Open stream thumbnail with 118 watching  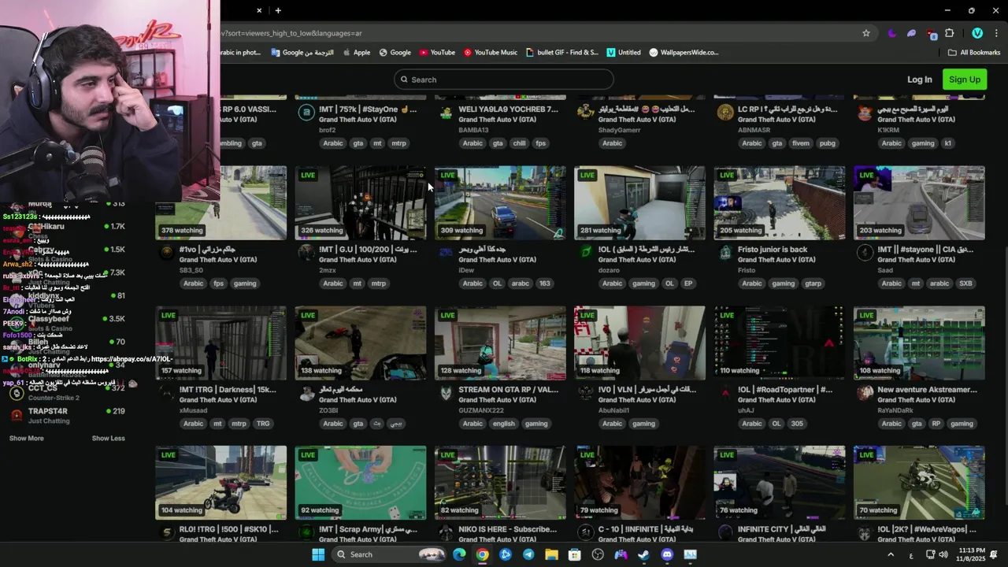point(639,343)
